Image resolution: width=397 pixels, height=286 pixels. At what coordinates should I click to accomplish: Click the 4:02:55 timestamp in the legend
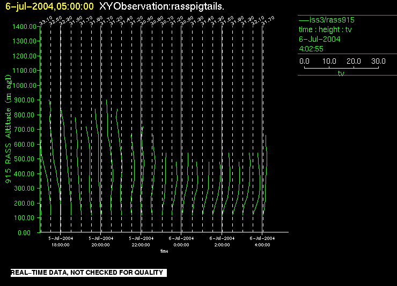pos(311,49)
